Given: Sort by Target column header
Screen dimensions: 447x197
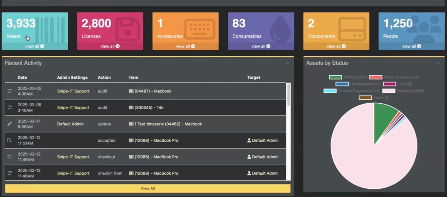Looking at the screenshot, I should coord(254,77).
